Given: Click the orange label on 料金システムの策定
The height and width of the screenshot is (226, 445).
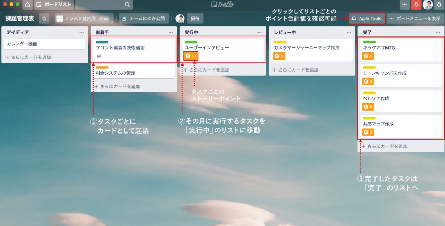Looking at the screenshot, I should click(x=102, y=67).
